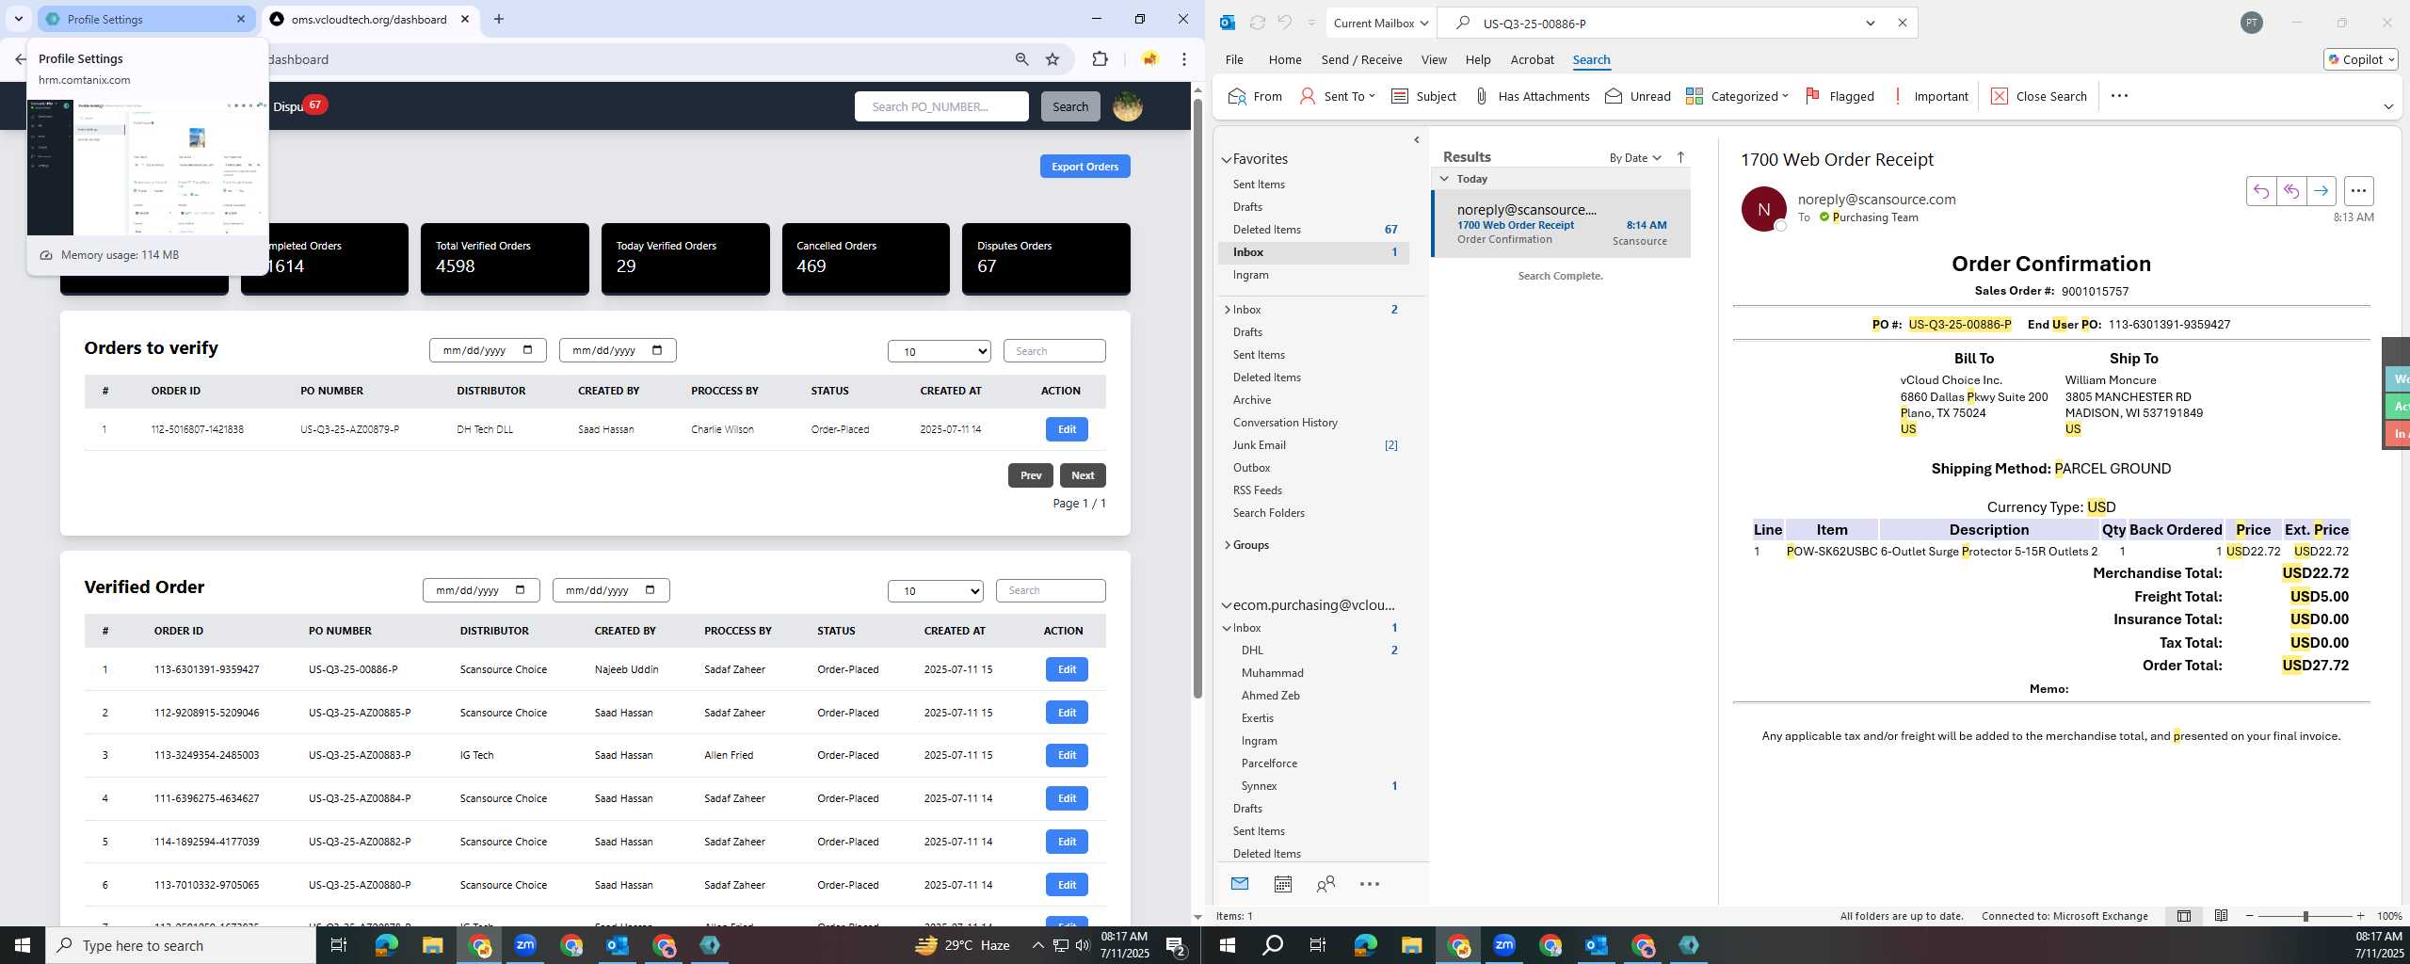Open Chrome three-dot menu
The width and height of the screenshot is (2410, 964).
[x=1183, y=59]
